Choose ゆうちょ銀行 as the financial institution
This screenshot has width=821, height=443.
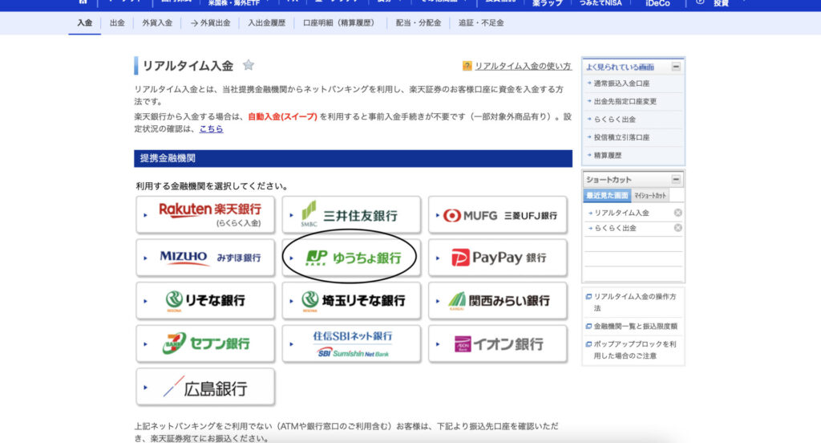(351, 258)
